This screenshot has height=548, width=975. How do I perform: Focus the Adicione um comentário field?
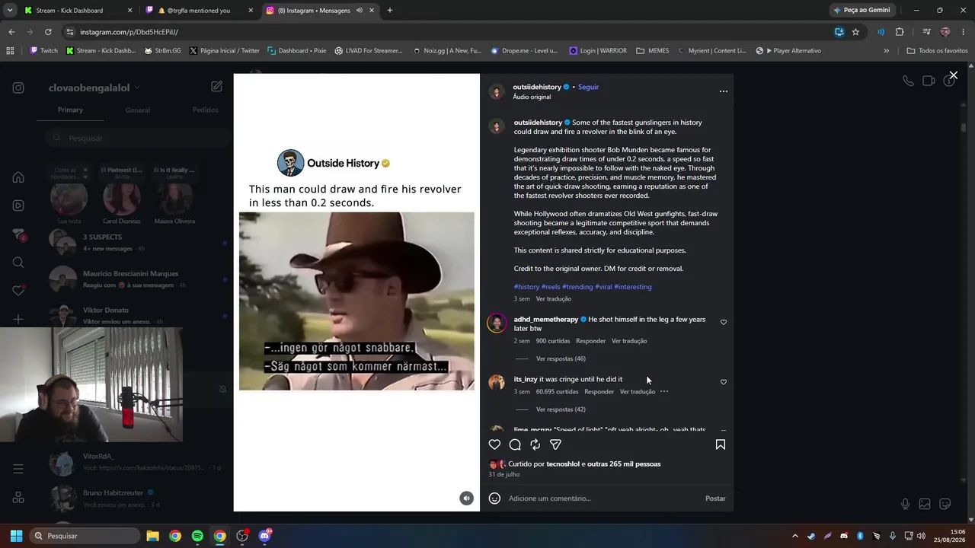pos(602,499)
